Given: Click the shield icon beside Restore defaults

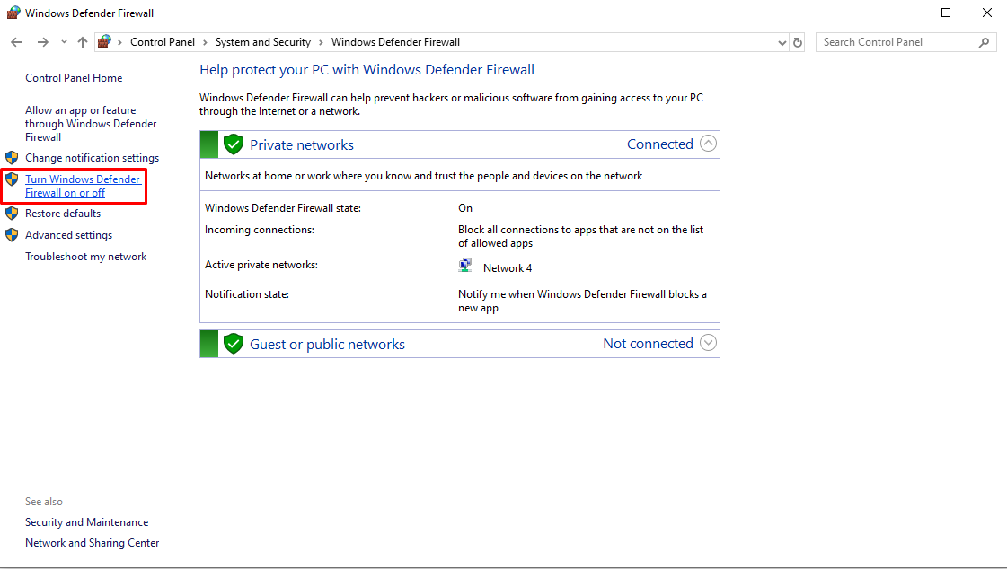Looking at the screenshot, I should coord(12,214).
